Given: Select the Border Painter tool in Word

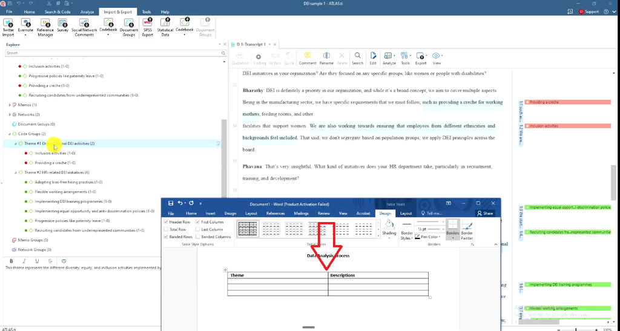Looking at the screenshot, I should pyautogui.click(x=467, y=229).
